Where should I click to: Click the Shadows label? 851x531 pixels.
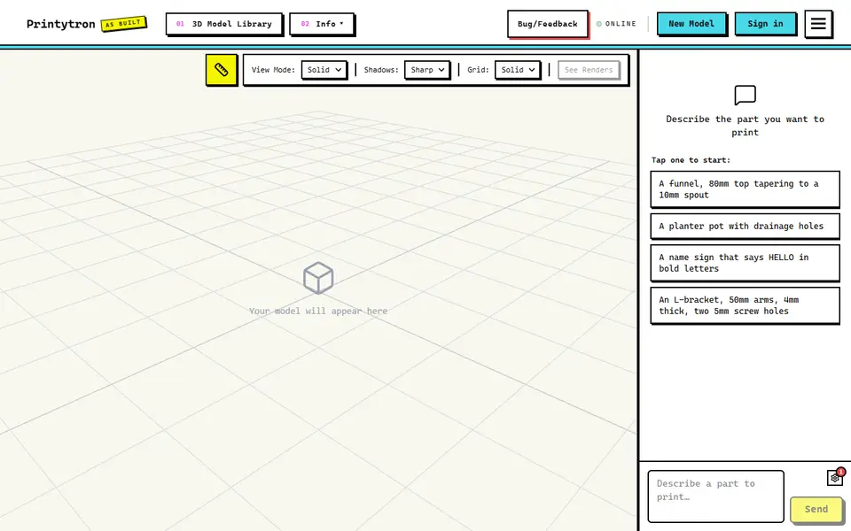tap(381, 69)
